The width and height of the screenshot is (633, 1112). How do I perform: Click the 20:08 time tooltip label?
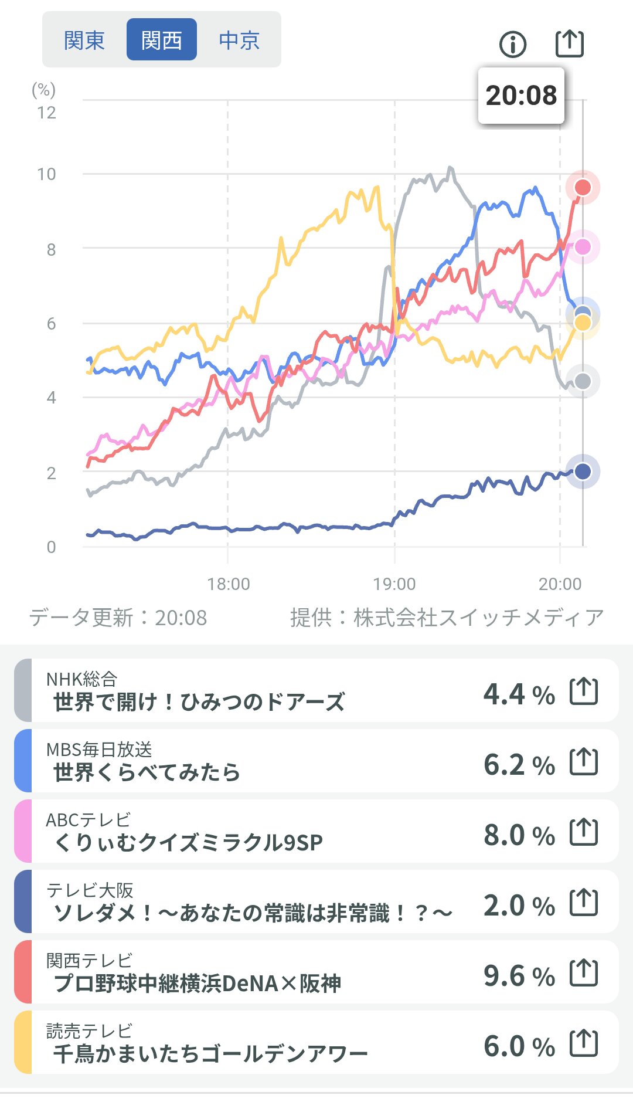[x=521, y=96]
